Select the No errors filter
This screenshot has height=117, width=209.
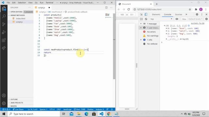coord(149,32)
